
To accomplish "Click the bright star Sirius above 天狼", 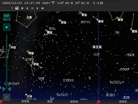I will tap(26, 95).
